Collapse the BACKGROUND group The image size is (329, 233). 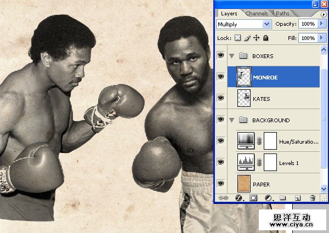[231, 120]
